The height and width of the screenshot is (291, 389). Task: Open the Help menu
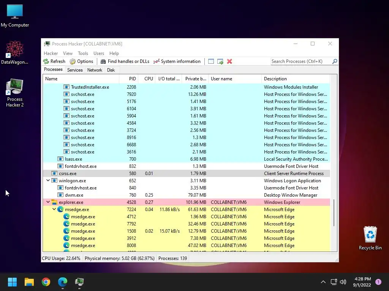point(114,53)
